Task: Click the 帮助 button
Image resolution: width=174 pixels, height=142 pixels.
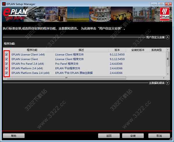Action: (14, 136)
